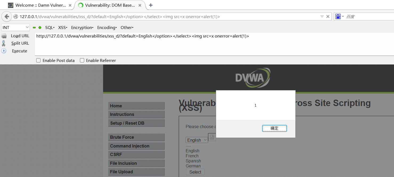The height and width of the screenshot is (177, 394).
Task: Open the Encryption menu in HackBar
Action: coord(82,28)
